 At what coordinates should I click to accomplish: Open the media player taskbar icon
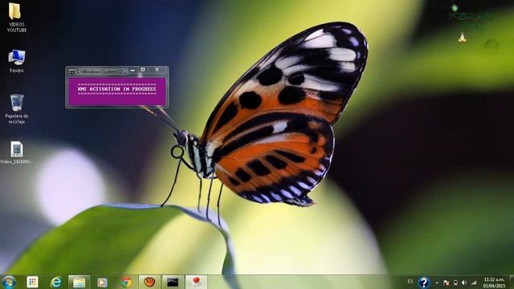tap(102, 282)
